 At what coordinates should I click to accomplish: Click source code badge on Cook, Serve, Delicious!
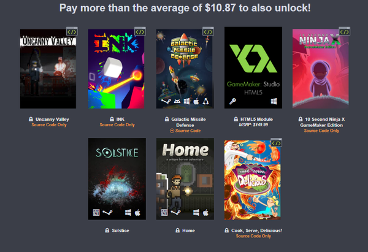pos(276,143)
